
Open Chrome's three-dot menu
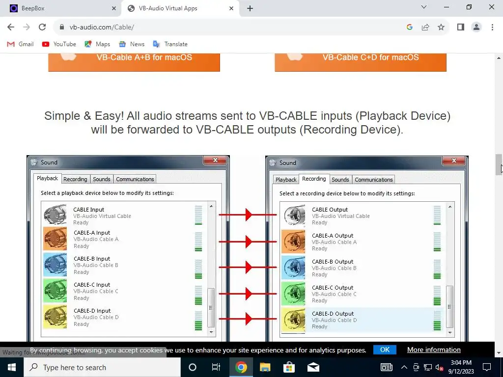point(492,27)
